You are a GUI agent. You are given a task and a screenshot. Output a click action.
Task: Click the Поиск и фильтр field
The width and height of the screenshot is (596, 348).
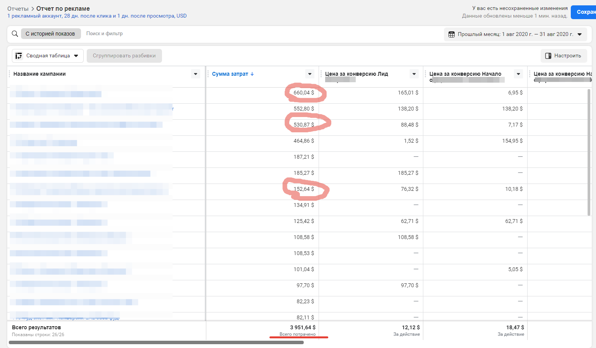click(x=104, y=34)
